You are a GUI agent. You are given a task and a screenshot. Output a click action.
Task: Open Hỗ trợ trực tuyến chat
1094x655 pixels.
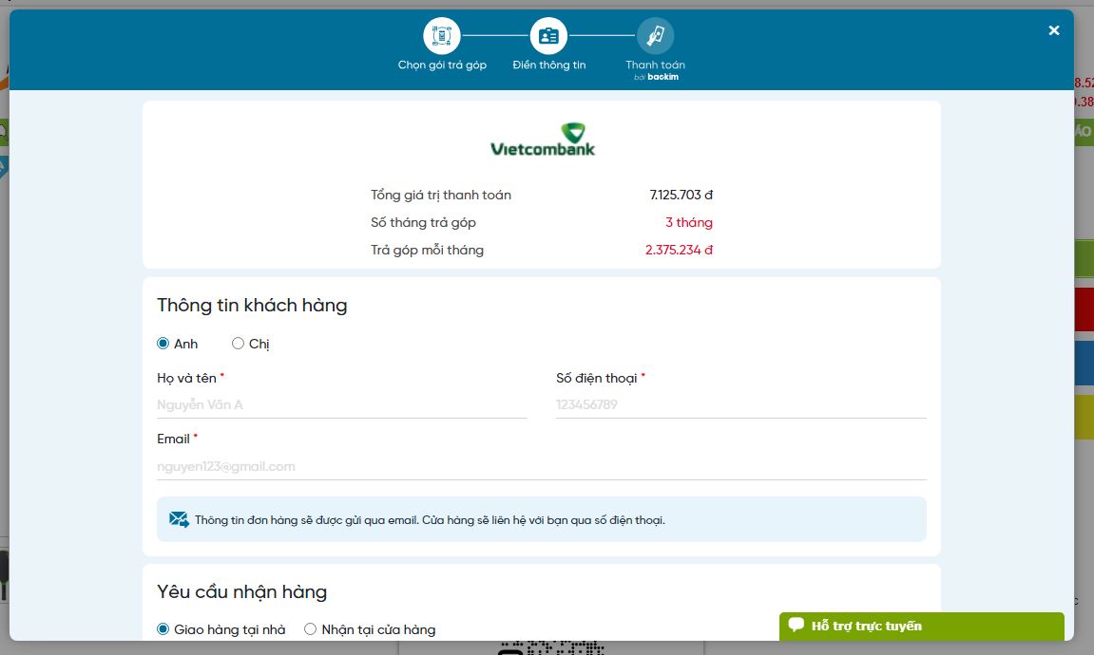[922, 626]
